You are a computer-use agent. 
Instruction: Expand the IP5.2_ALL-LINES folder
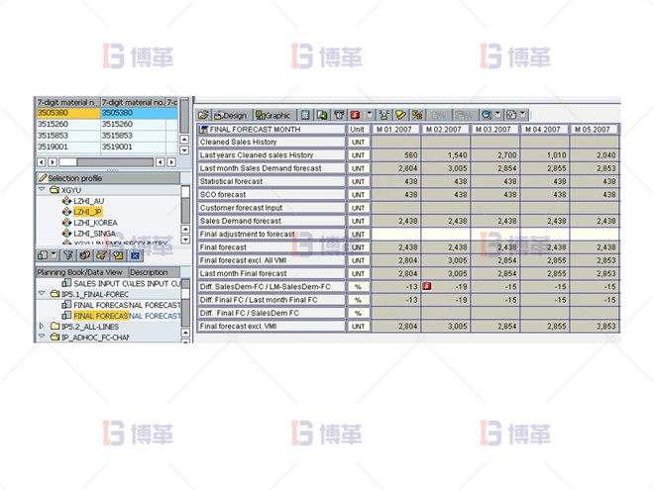click(x=41, y=326)
